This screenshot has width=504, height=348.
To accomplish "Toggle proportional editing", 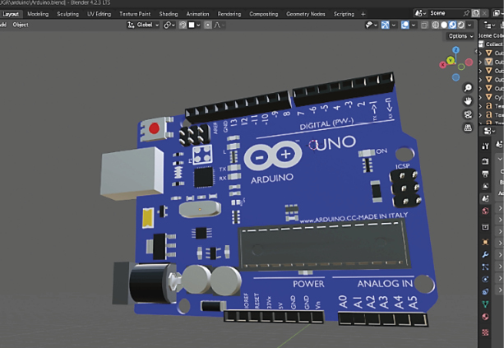I will click(208, 25).
